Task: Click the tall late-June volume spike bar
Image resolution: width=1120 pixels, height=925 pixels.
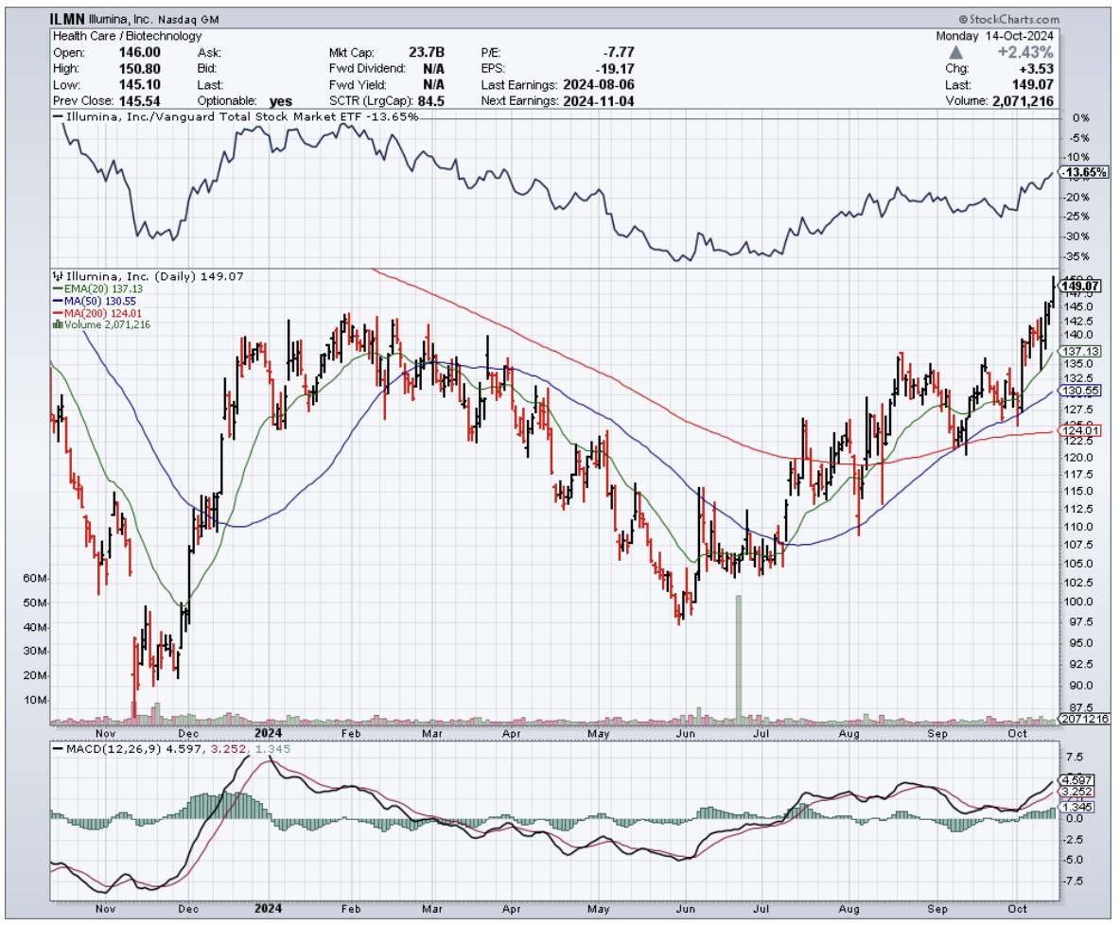Action: point(738,657)
